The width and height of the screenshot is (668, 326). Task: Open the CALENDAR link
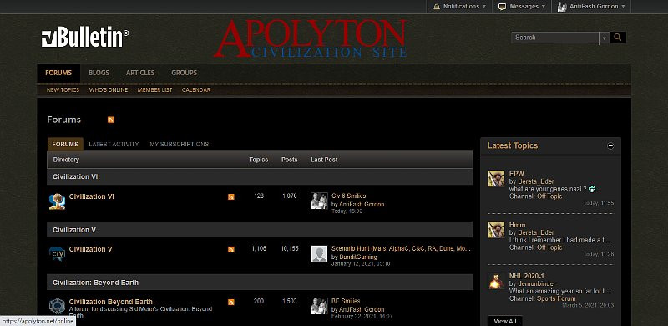[196, 90]
